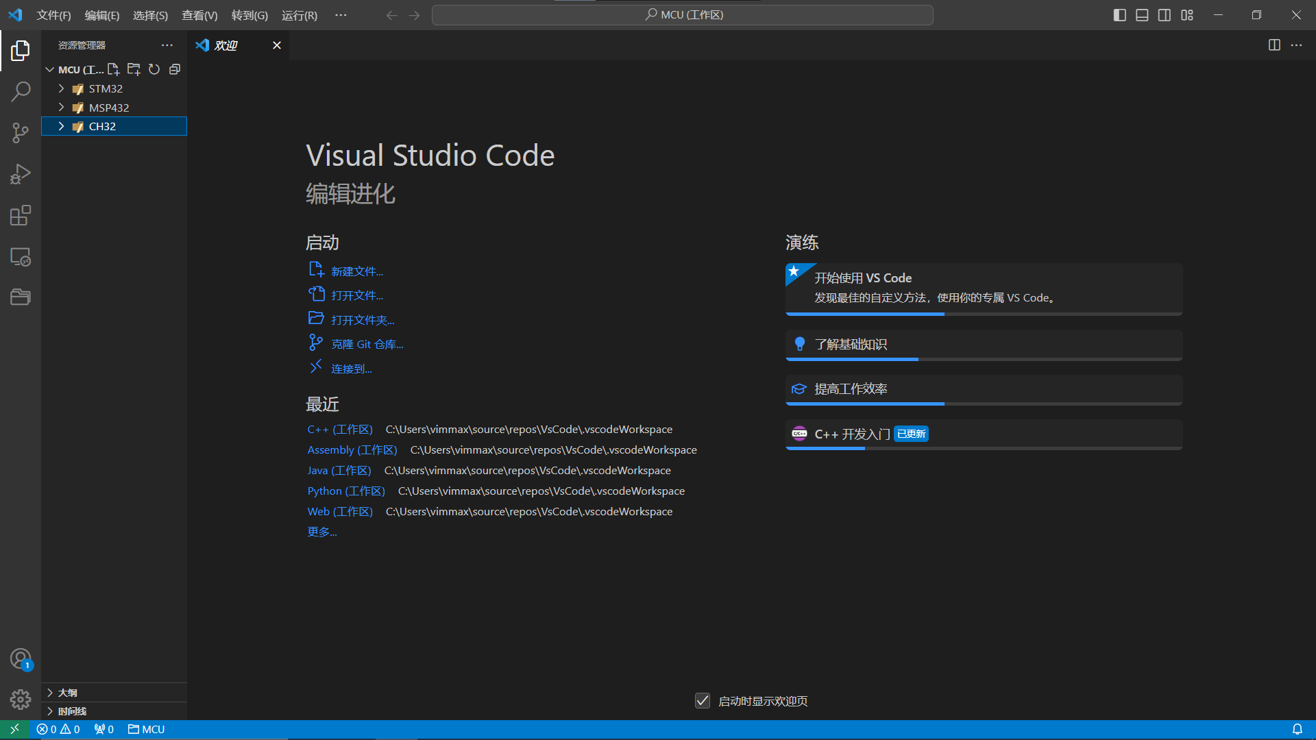This screenshot has width=1316, height=740.
Task: Click the 打开文件夹 link
Action: click(363, 320)
